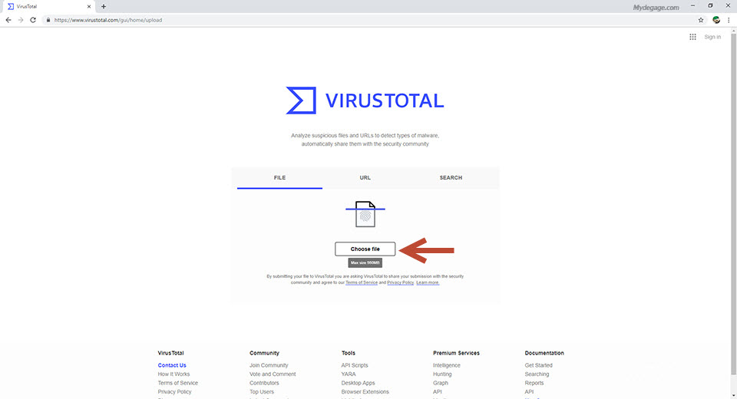Click the Community footer heading

pos(264,353)
